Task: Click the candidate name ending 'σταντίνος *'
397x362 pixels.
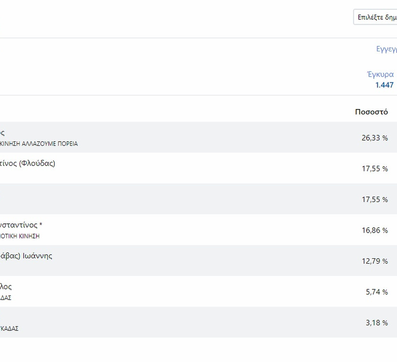Action: click(x=21, y=225)
